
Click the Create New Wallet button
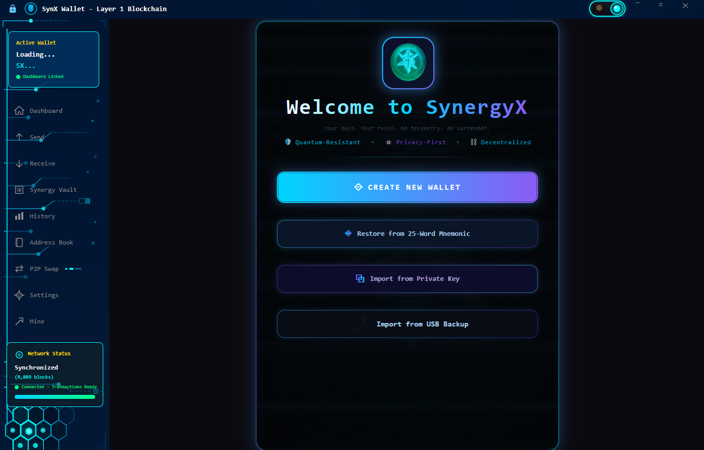[407, 187]
